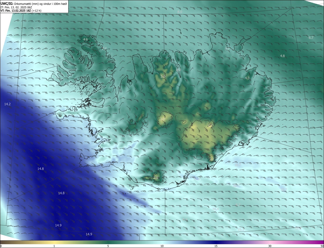The height and width of the screenshot is (248, 324).
Task: Click the '50' tick label on the color scale
Action: point(322,246)
